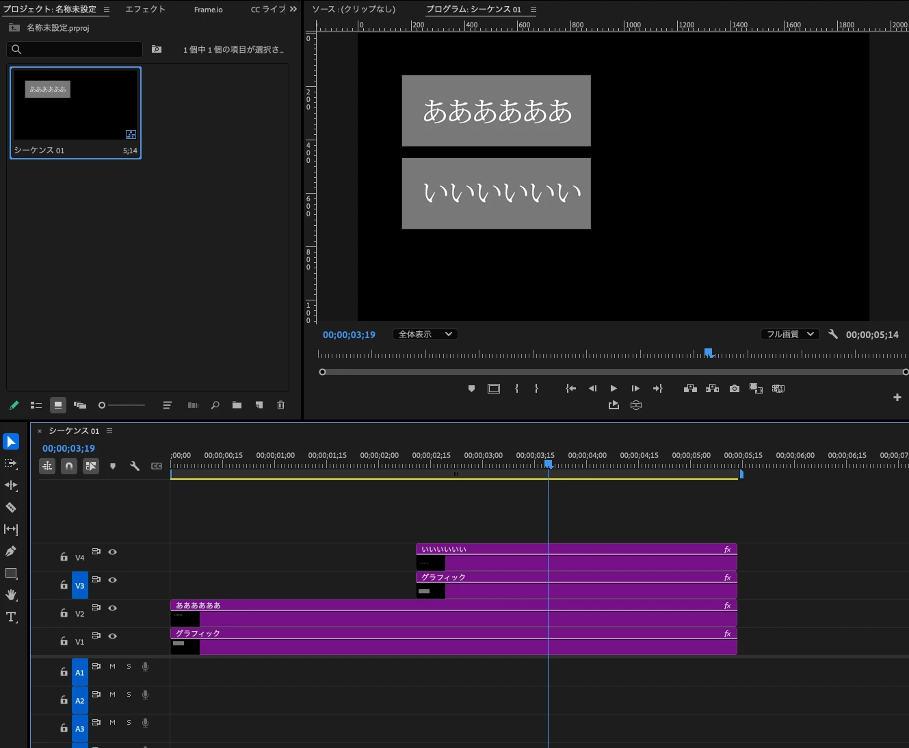This screenshot has width=909, height=748.
Task: Step back one frame
Action: pyautogui.click(x=592, y=388)
